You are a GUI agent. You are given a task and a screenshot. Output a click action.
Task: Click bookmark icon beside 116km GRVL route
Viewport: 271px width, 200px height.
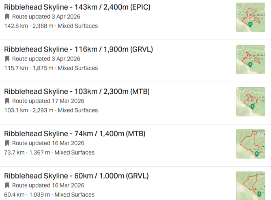(x=7, y=59)
